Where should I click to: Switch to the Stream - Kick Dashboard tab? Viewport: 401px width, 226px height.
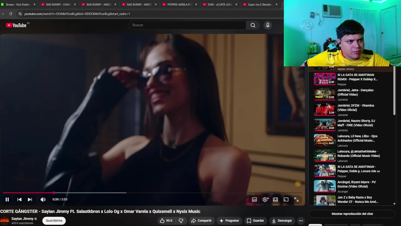[x=18, y=4]
